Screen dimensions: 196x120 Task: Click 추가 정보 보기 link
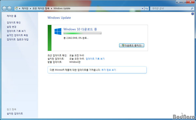point(109,70)
